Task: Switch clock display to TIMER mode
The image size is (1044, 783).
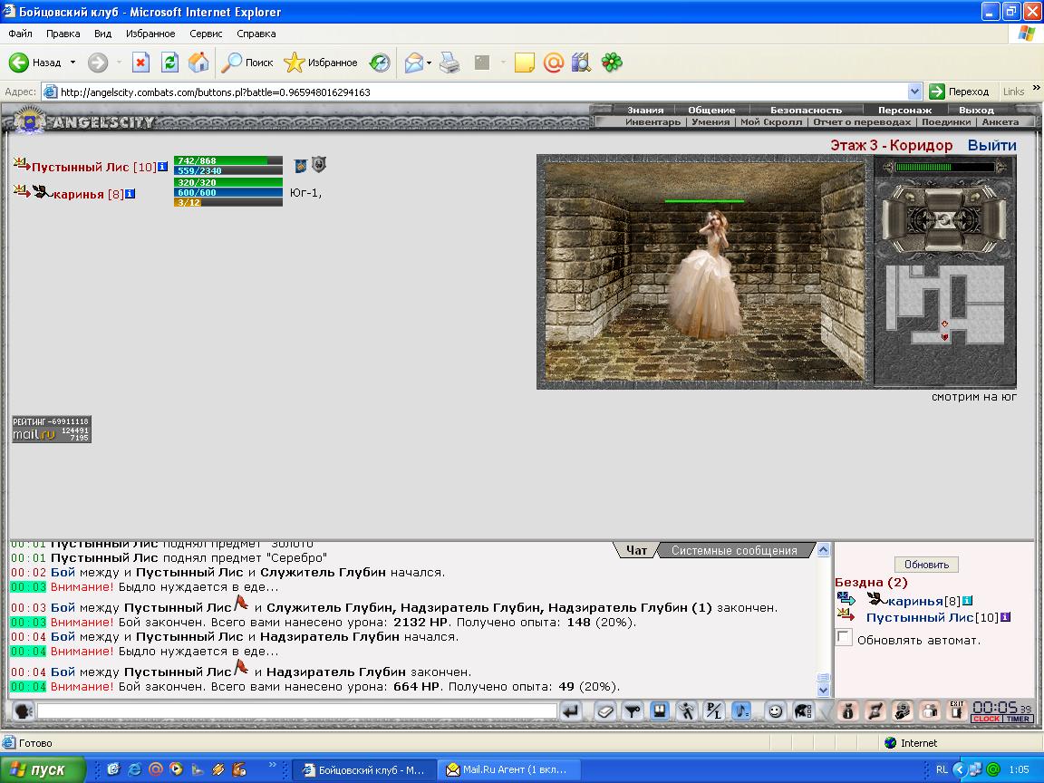Action: [x=1018, y=719]
